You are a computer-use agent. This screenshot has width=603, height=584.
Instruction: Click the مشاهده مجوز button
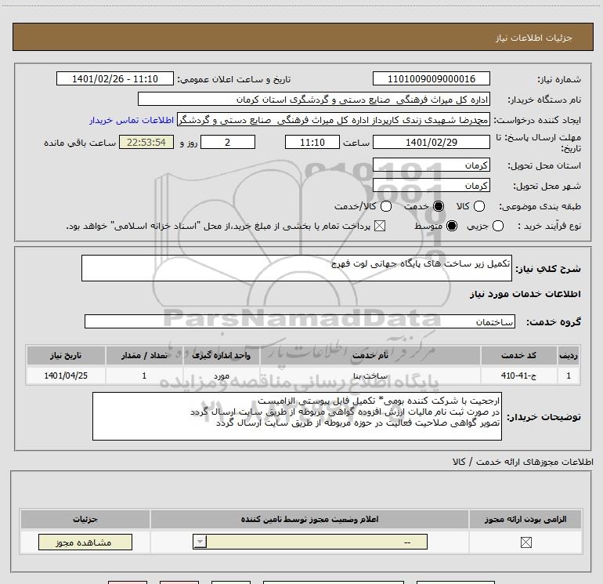(x=85, y=542)
